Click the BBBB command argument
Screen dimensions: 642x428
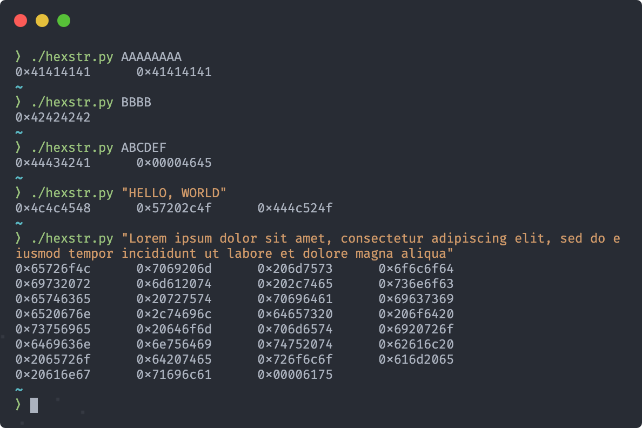coord(136,102)
